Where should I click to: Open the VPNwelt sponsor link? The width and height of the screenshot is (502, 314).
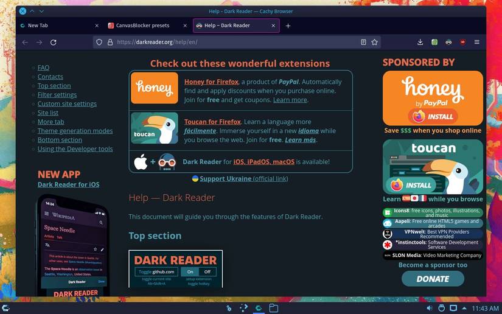click(433, 234)
